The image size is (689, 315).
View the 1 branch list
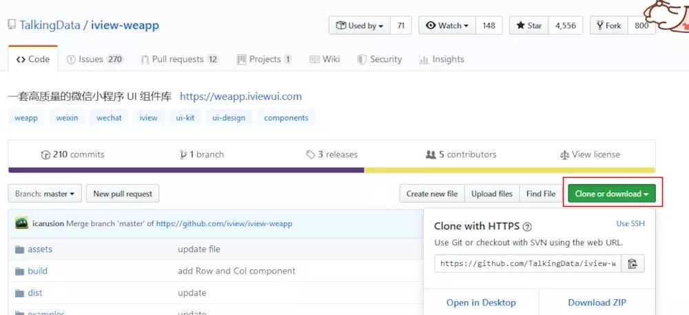tap(202, 154)
